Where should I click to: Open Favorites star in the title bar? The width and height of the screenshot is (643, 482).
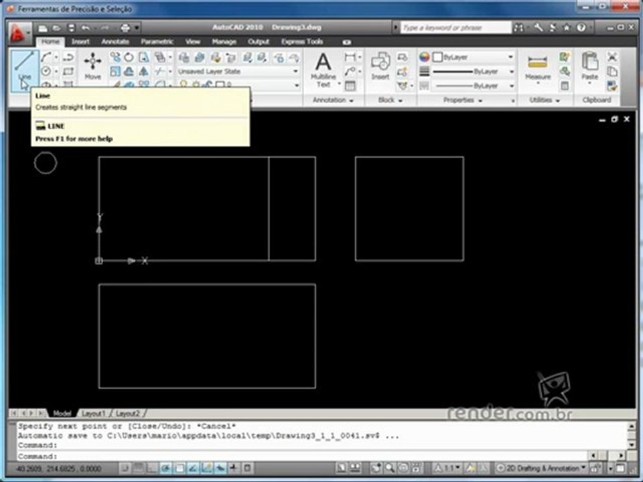[x=567, y=27]
